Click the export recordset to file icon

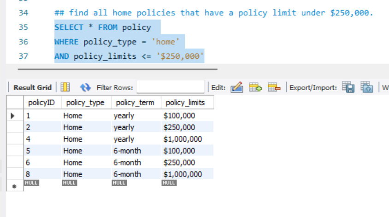(348, 87)
